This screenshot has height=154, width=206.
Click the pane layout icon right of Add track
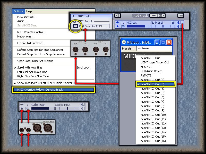coord(181,16)
